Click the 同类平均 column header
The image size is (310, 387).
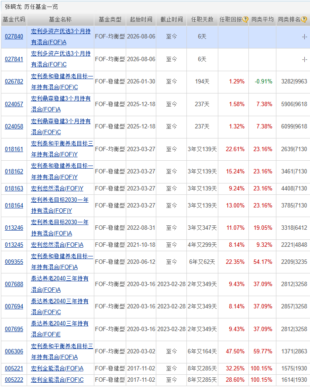(262, 20)
